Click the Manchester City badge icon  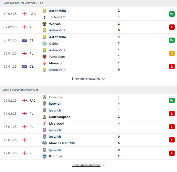click(44, 143)
